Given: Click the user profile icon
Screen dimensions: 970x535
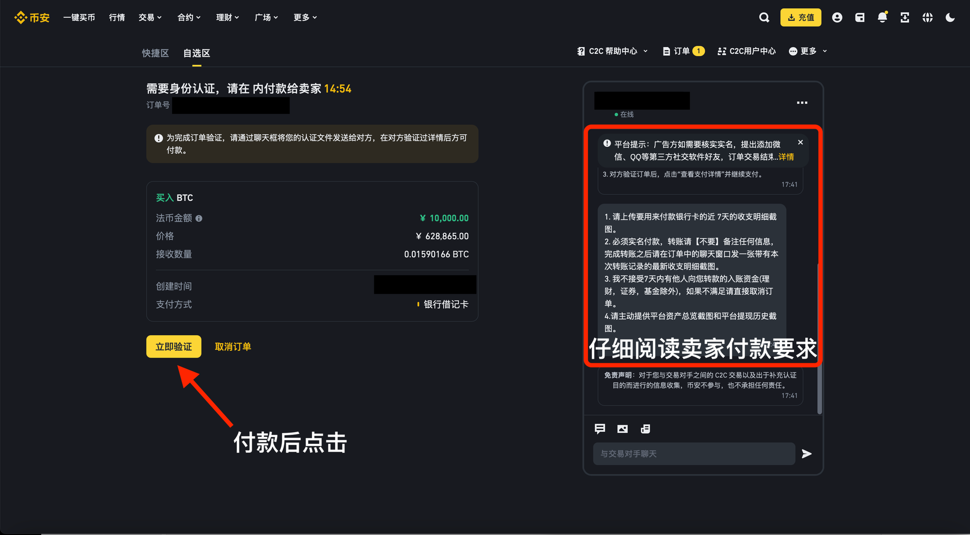Looking at the screenshot, I should [x=837, y=17].
